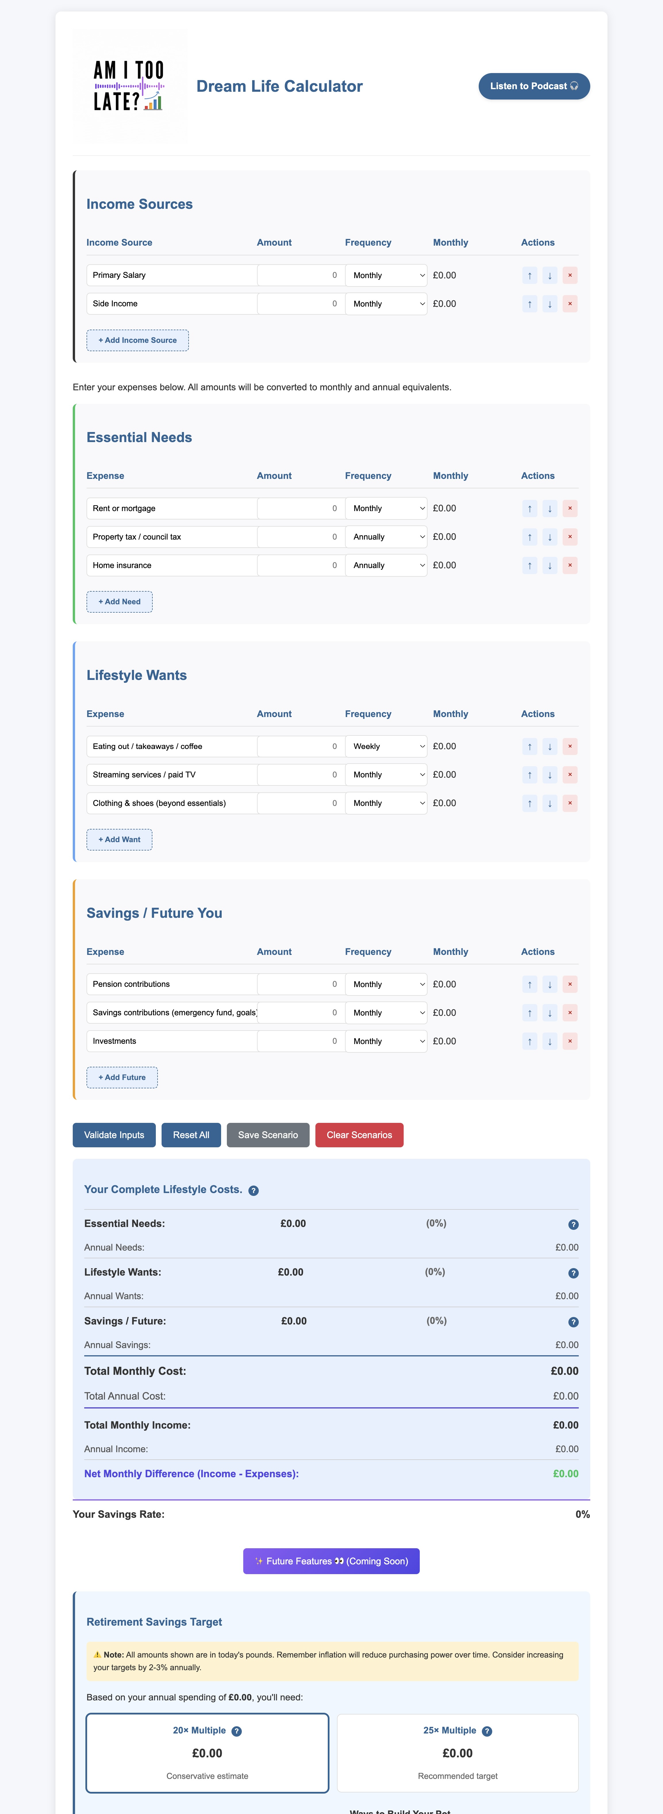Open help icon by Your Complete Lifestyle Costs
The width and height of the screenshot is (663, 1814).
pyautogui.click(x=253, y=1191)
